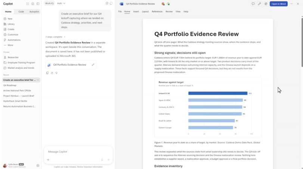Collapse the Q4 Portfolio Evidence Review card

[x=93, y=65]
